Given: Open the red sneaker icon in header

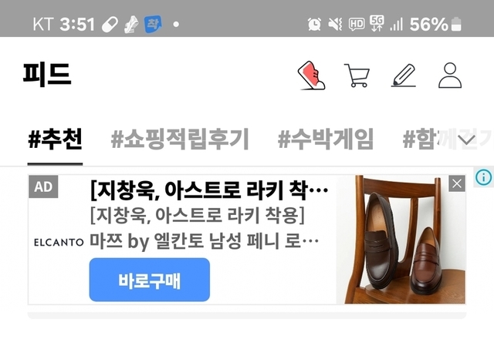Looking at the screenshot, I should (311, 76).
